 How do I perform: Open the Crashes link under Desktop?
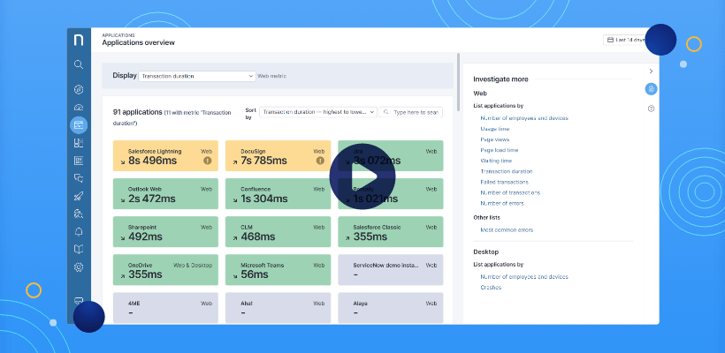click(492, 287)
